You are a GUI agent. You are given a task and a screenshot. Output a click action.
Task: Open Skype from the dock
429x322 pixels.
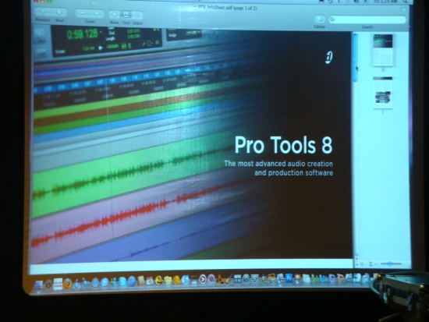(122, 281)
